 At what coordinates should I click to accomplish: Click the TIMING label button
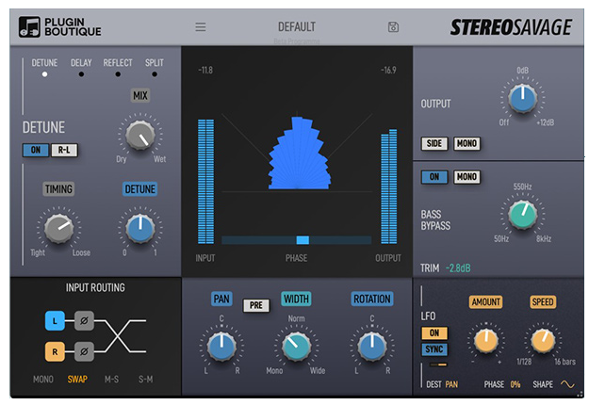58,188
